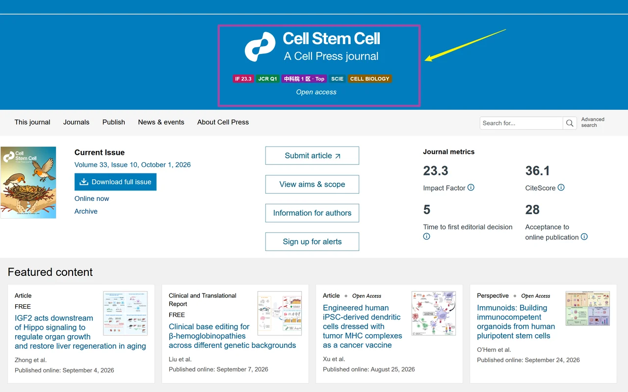The width and height of the screenshot is (628, 392).
Task: Click Information for authors button
Action: [x=312, y=213]
